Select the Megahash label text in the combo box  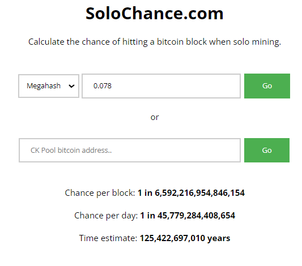44,86
